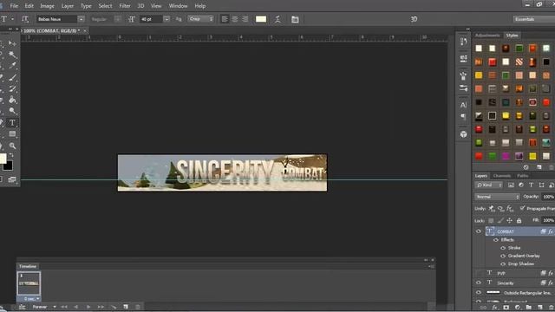Select the Paint Bucket tool
555x312 pixels.
(12, 101)
